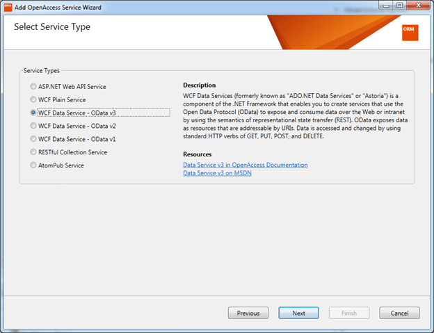
Task: Choose the WCF Plain Service radio button
Action: coord(33,99)
